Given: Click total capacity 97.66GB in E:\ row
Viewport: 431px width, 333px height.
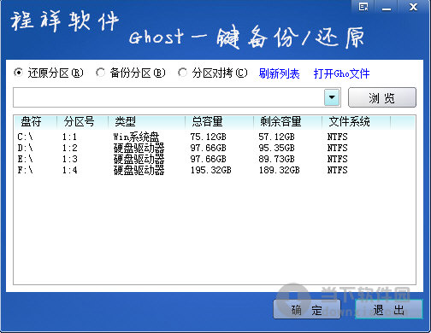Looking at the screenshot, I should [x=208, y=159].
